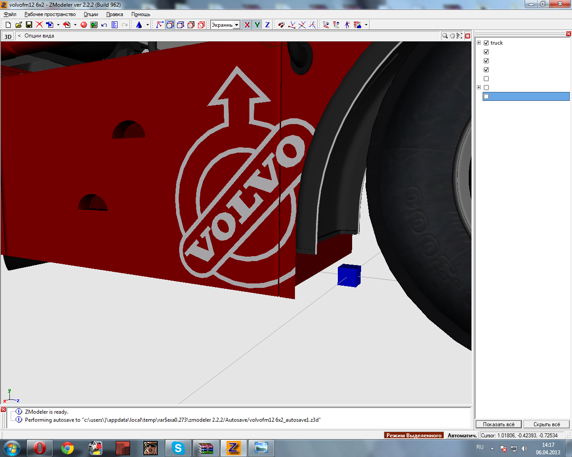Undo the last action with the arrow icon
Viewport: 572px width, 457px height.
(x=104, y=25)
